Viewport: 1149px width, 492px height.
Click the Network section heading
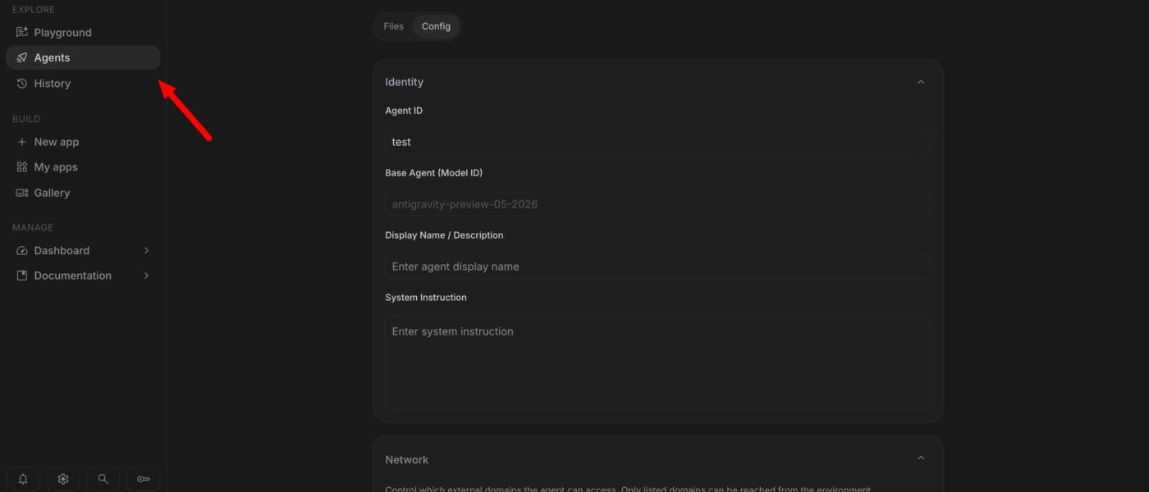[407, 459]
